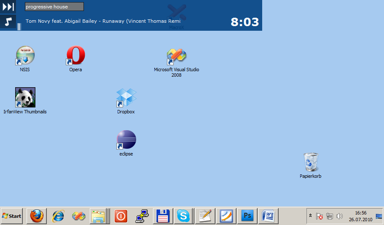Screen dimensions: 384x225
Task: Open Skype from the taskbar
Action: (183, 216)
